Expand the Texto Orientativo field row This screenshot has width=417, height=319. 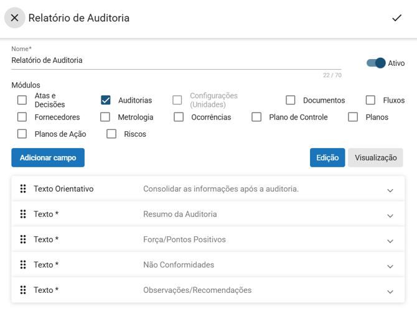click(390, 190)
